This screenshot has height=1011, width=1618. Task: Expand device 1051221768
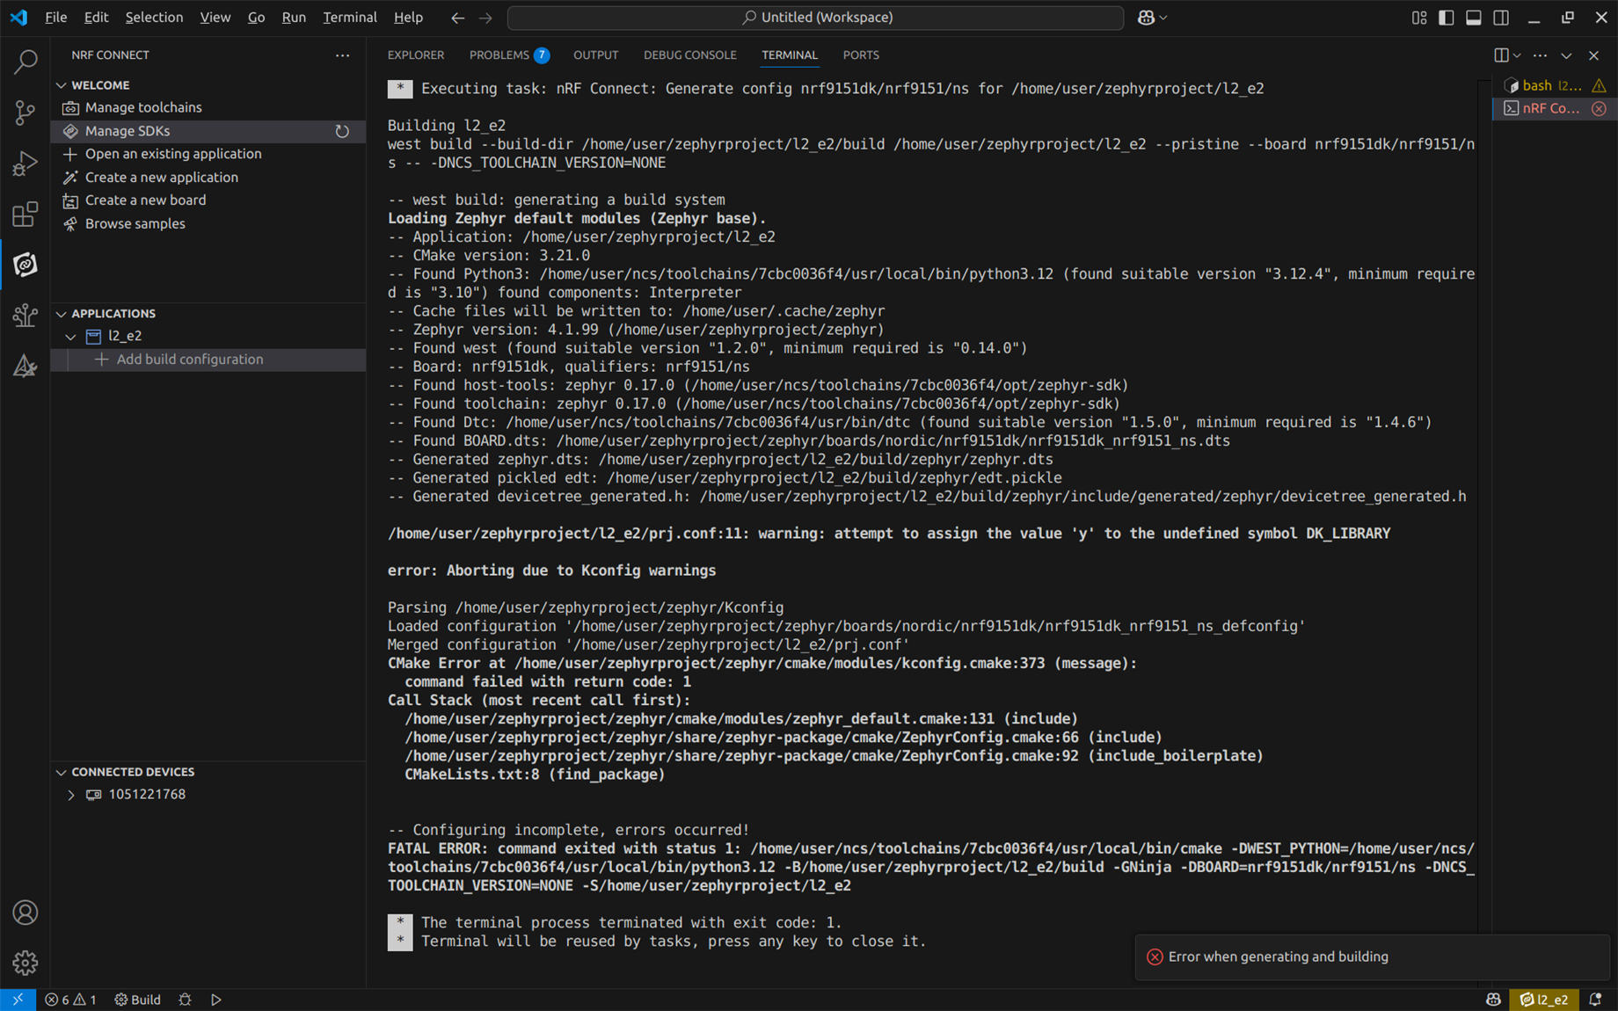(x=70, y=795)
